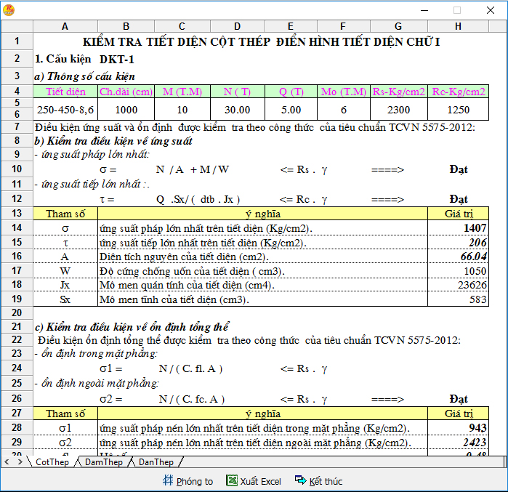This screenshot has height=492, width=508.
Task: Click the N (T) value cell 30.00
Action: 238,110
